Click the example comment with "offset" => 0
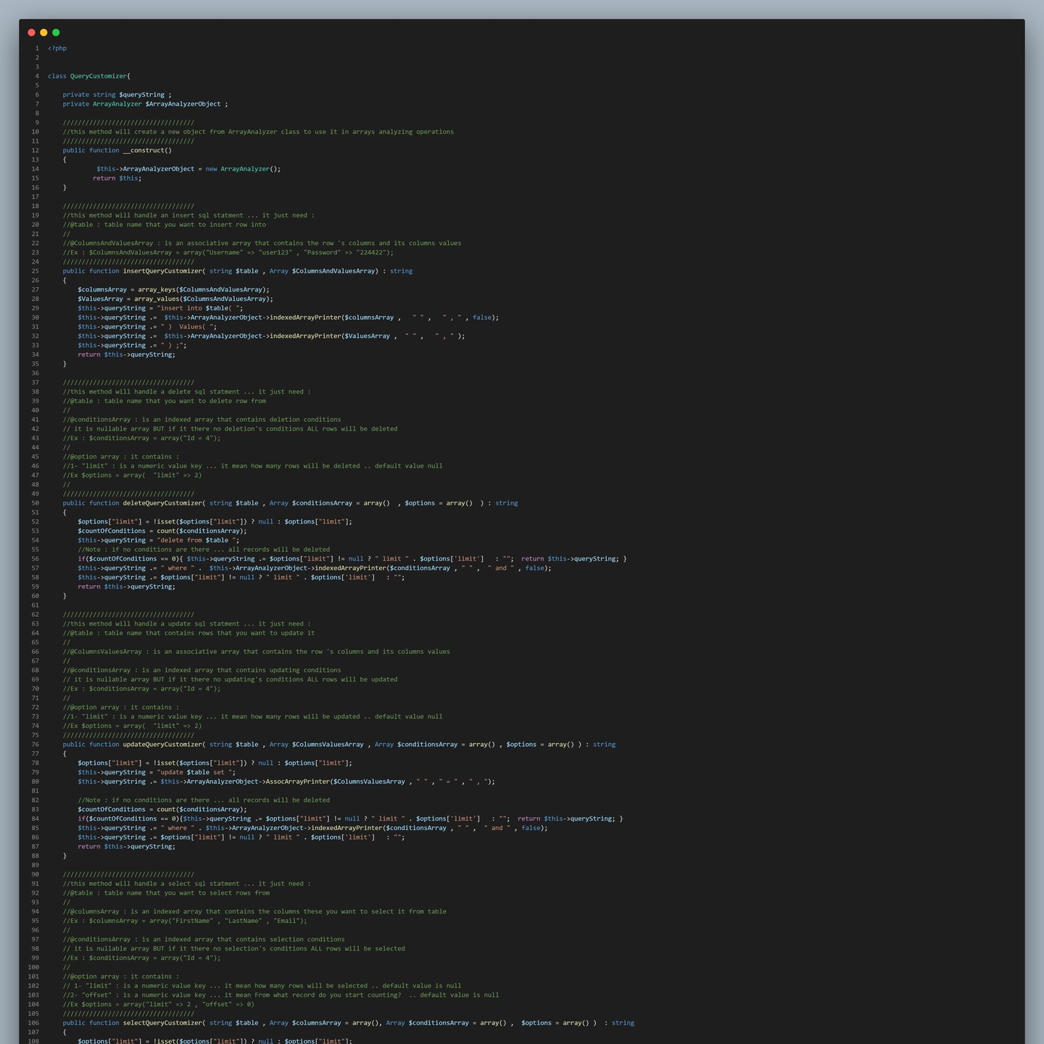The height and width of the screenshot is (1044, 1044). click(159, 1005)
